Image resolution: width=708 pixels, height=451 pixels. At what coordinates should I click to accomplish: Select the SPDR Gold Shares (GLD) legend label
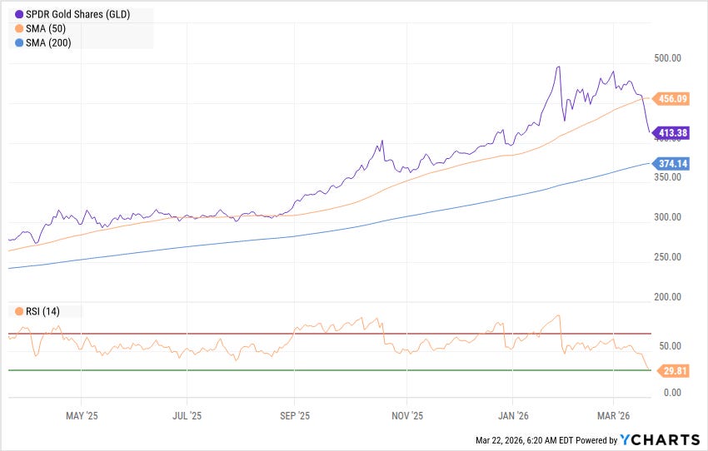pyautogui.click(x=77, y=14)
